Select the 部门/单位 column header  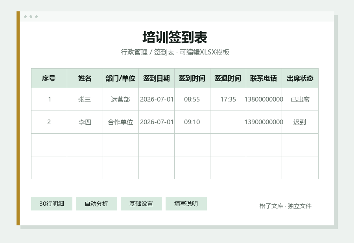121,78
